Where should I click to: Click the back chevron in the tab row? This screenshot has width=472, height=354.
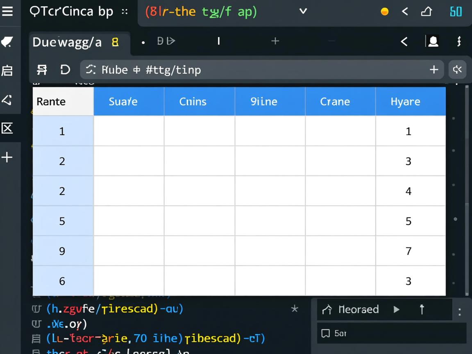pyautogui.click(x=404, y=41)
